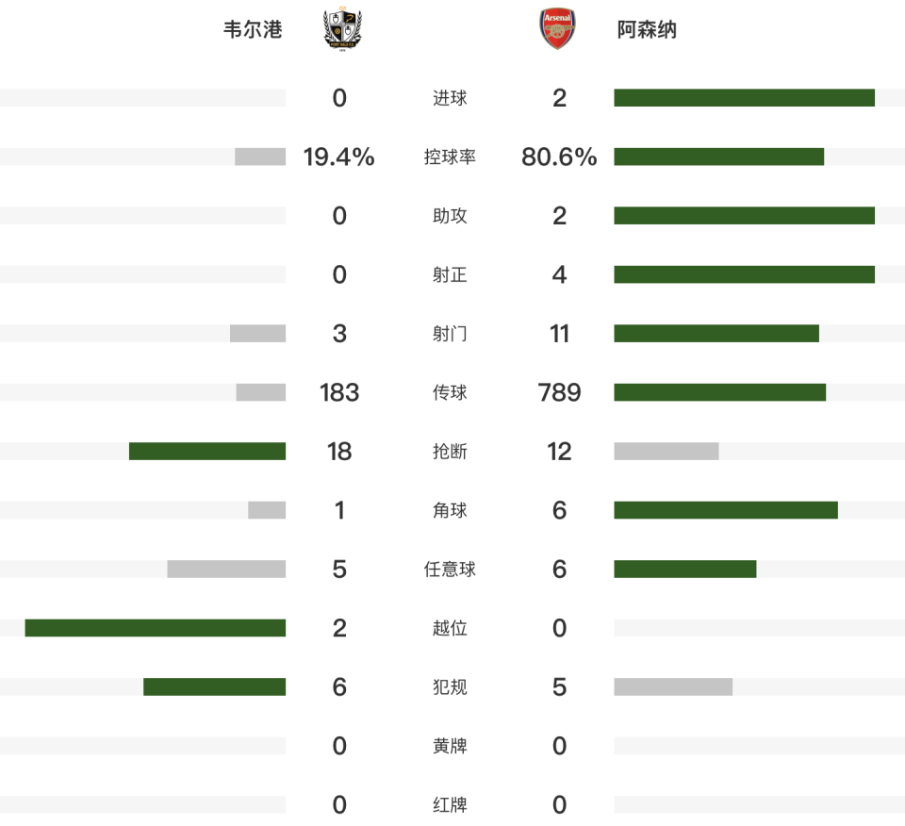Click Arsenal's green 射正 bar
The width and height of the screenshot is (905, 826).
[x=744, y=274]
